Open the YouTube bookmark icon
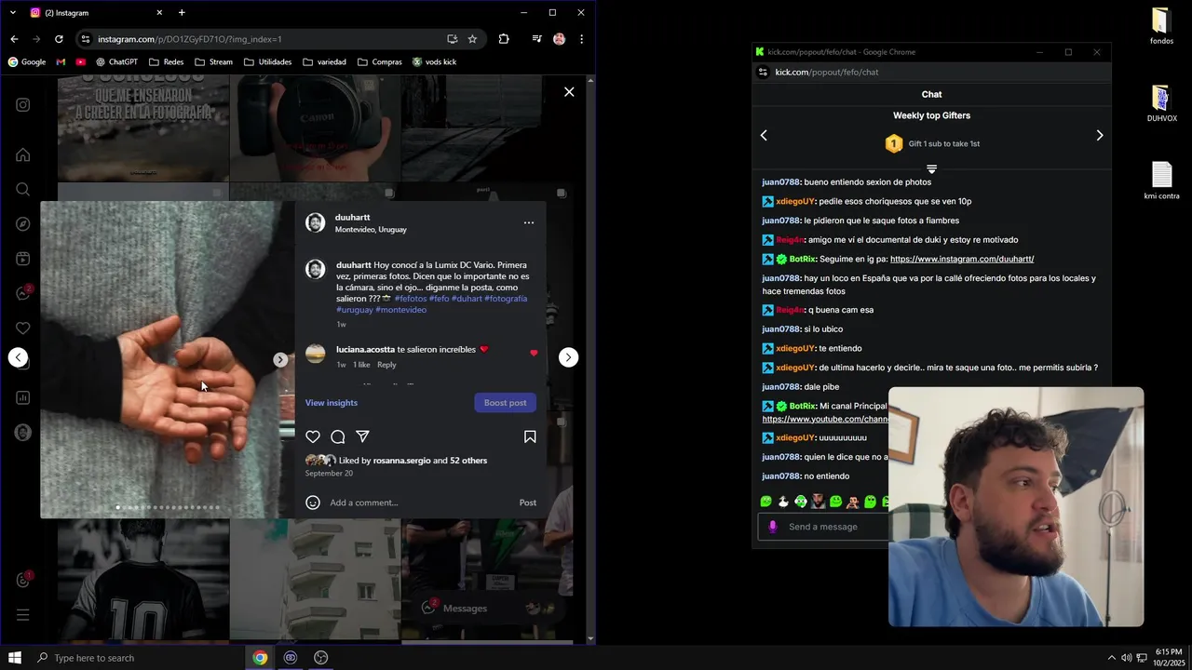The height and width of the screenshot is (670, 1192). [81, 62]
